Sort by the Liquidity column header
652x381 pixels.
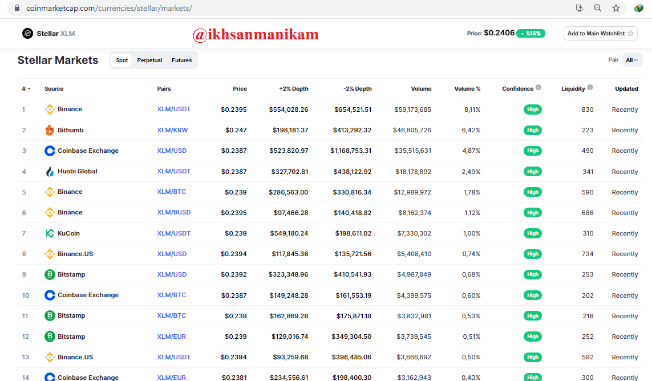click(573, 88)
